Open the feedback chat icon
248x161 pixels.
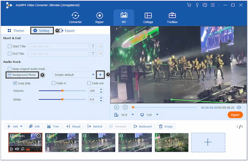tap(205, 5)
